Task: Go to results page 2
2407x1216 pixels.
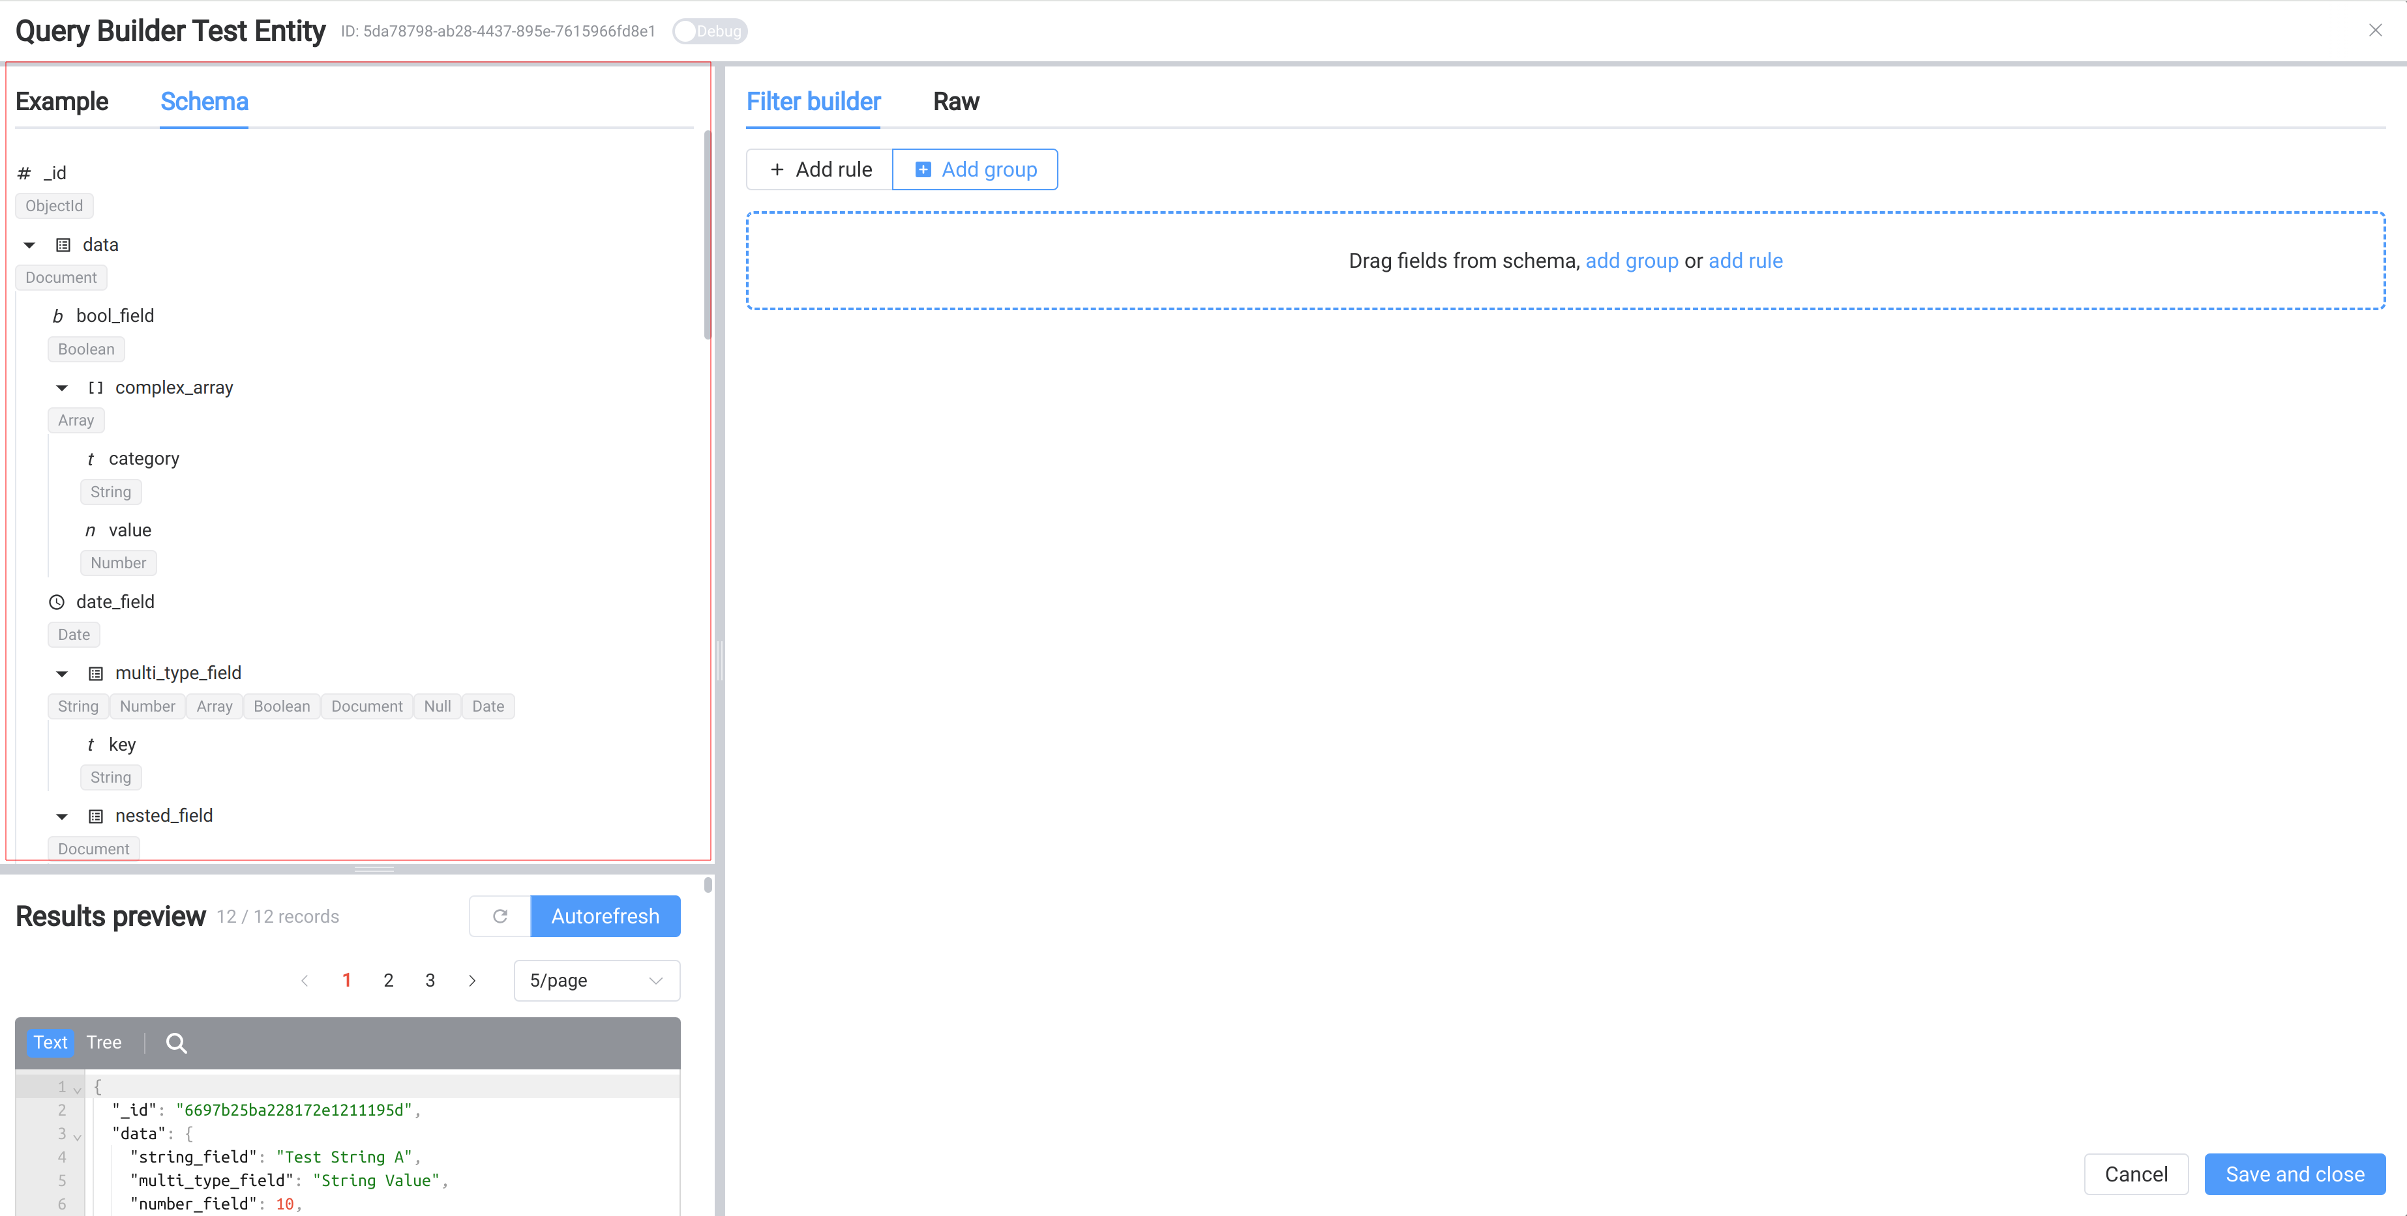Action: (389, 981)
